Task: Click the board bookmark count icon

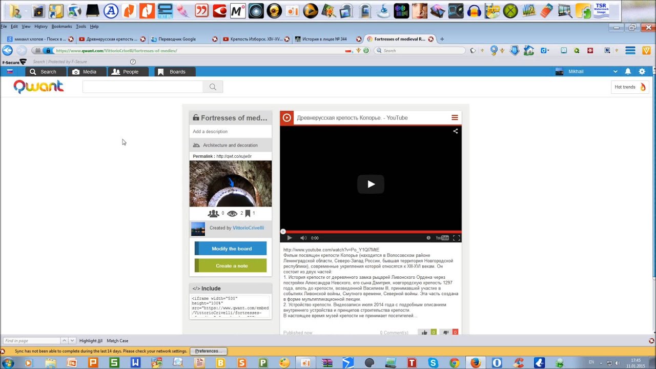Action: [x=248, y=213]
